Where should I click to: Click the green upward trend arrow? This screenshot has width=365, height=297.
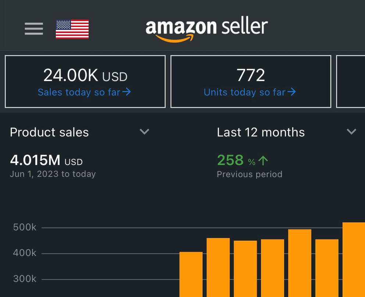263,161
